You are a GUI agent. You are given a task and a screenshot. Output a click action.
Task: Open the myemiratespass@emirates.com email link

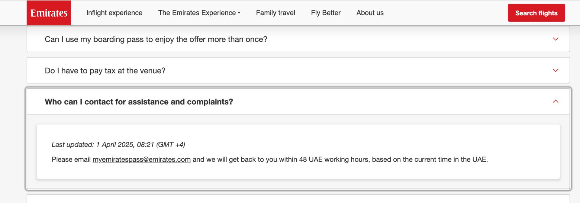point(141,159)
